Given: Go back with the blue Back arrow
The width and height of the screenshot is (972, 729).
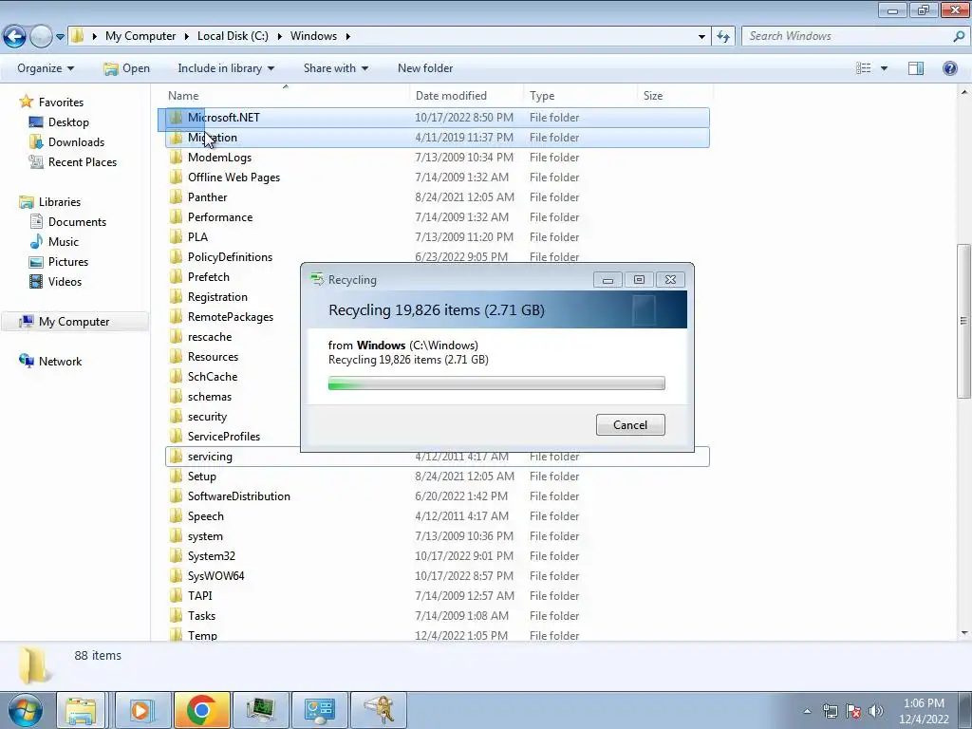Looking at the screenshot, I should [x=15, y=37].
